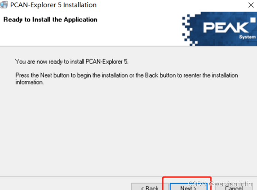Start installation with the Next button
257x190 pixels.
189,187
